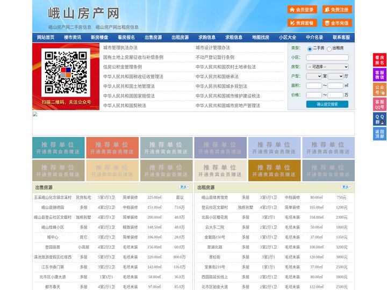Open the 楼市资讯 nav item

point(73,38)
